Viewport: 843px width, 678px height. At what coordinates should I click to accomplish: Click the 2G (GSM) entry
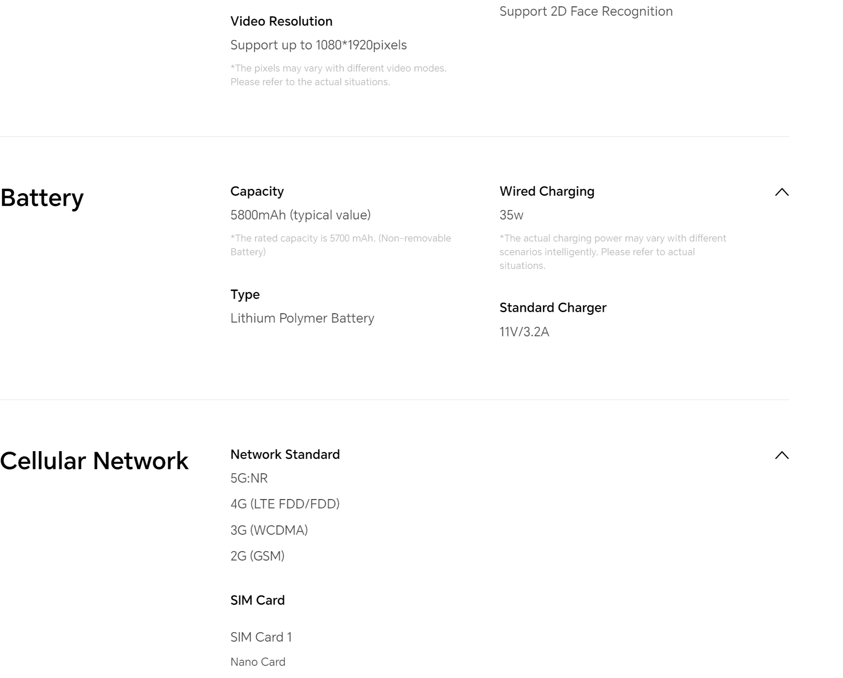tap(257, 556)
